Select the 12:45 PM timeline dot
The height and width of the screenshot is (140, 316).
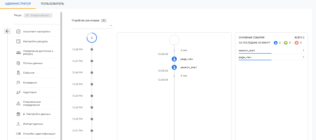point(92,84)
